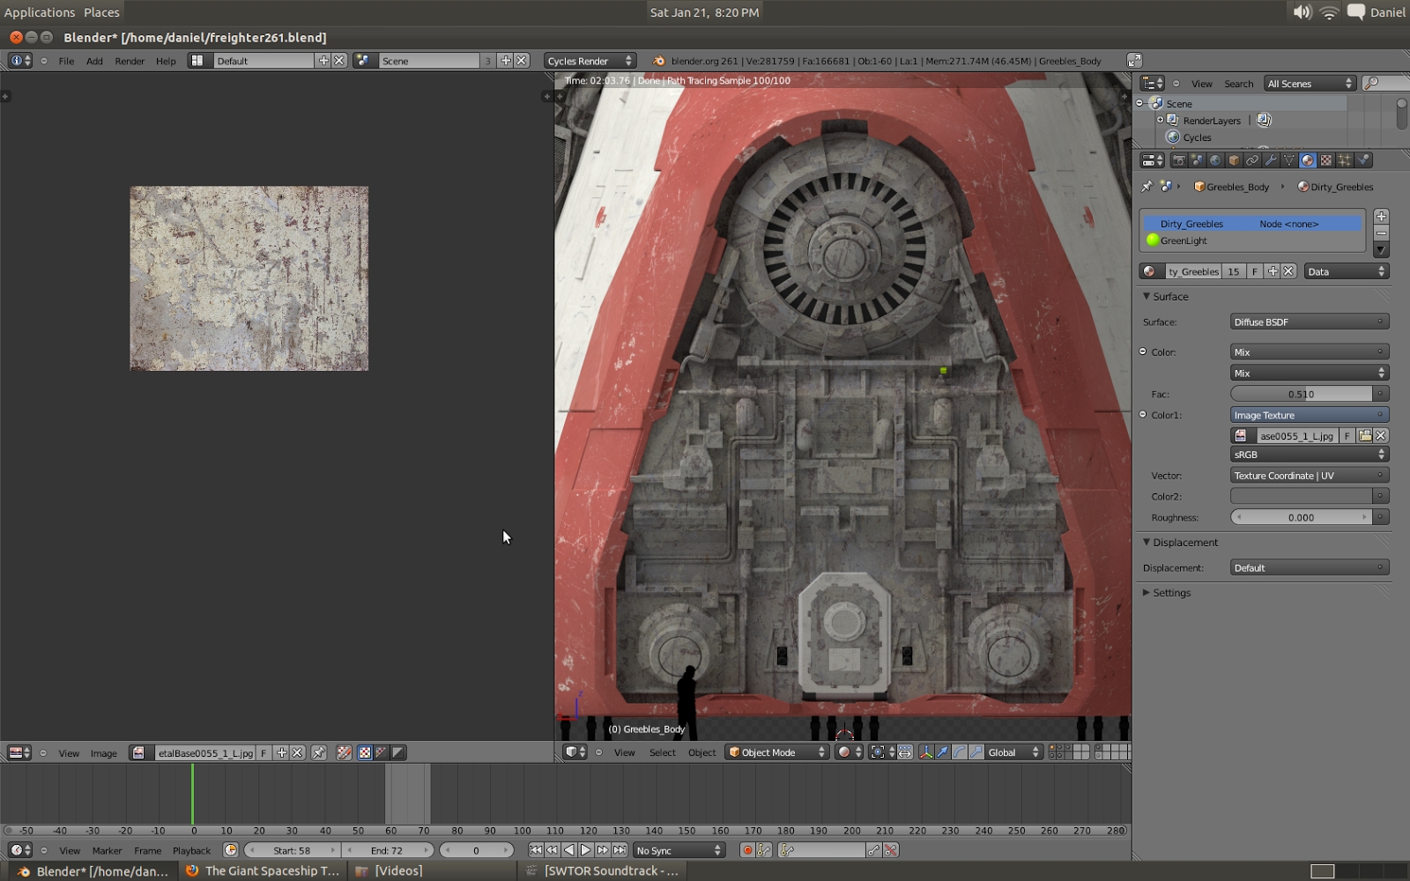Open the Texture properties tab (checker icon)
Image resolution: width=1410 pixels, height=881 pixels.
point(1325,159)
